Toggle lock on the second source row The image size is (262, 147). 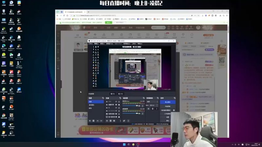(119, 105)
